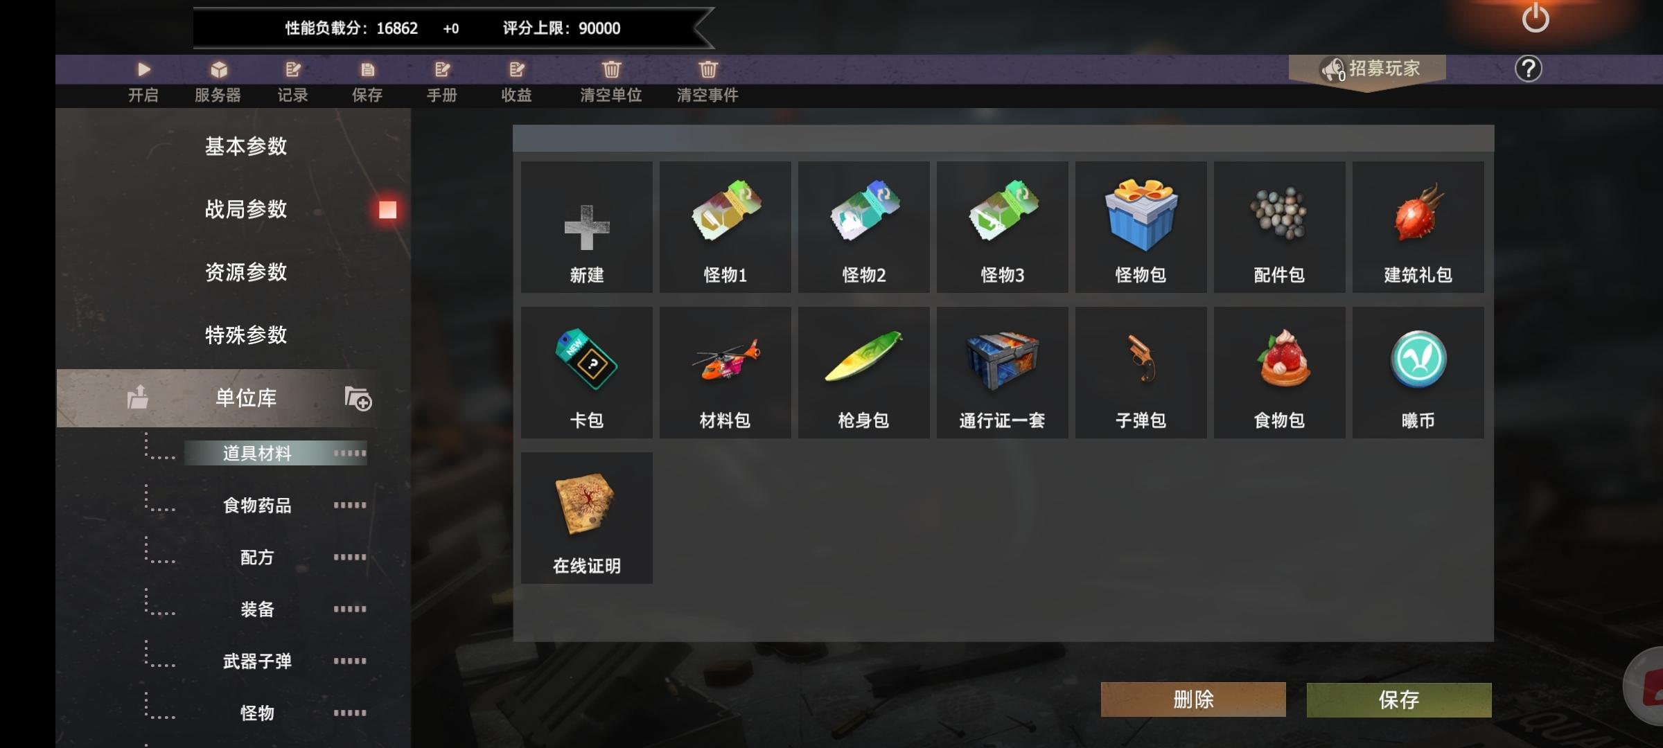This screenshot has height=748, width=1663.
Task: Click the 清空单位 trash icon
Action: point(611,69)
